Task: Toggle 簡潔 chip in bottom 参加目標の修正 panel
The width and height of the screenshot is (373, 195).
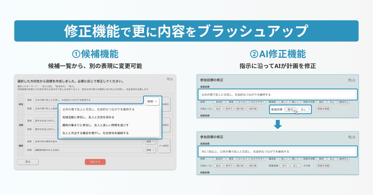Action: click(231, 159)
